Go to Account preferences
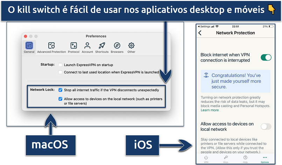 coord(87,47)
